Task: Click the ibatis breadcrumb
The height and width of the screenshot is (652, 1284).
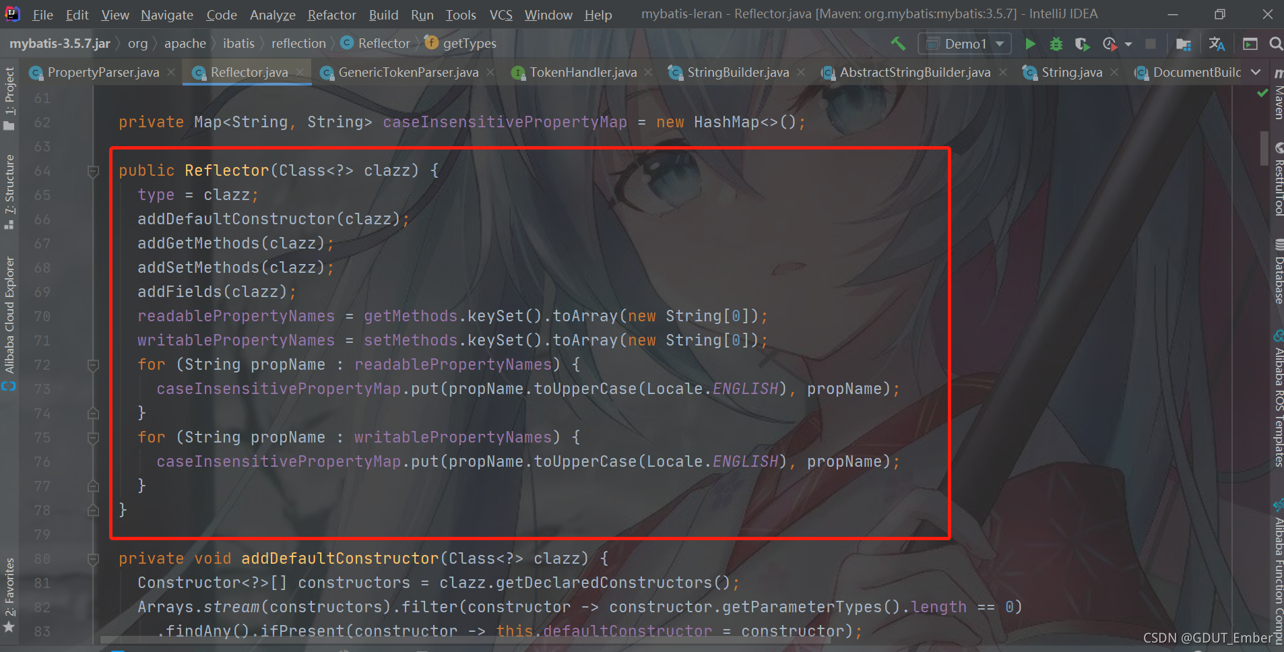Action: coord(238,43)
